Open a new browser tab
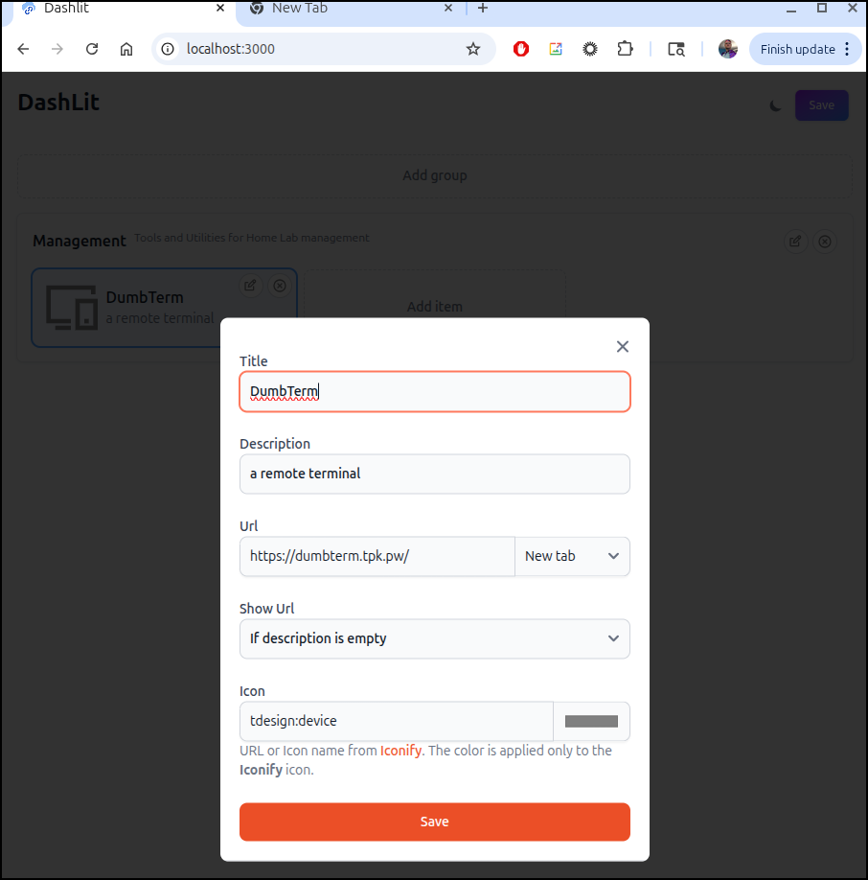Viewport: 868px width, 880px height. point(483,9)
